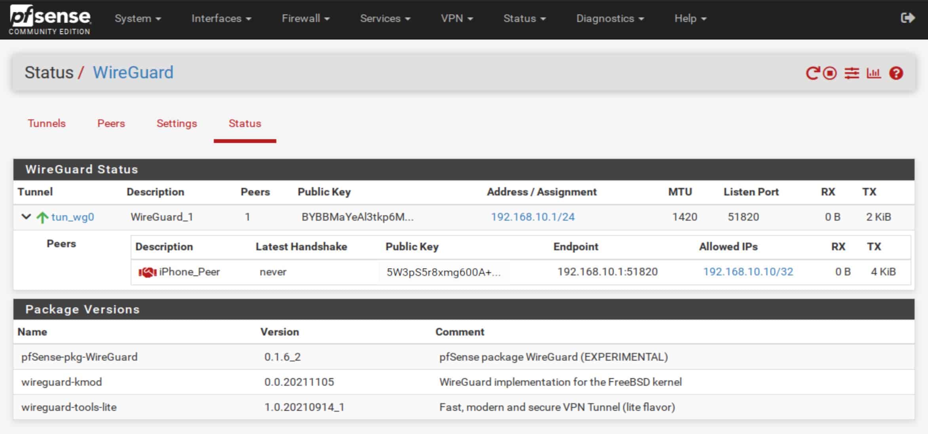Screen dimensions: 928x434
Task: Select tunnel public key BYBBMaYeAl3tkp6M...
Action: coord(358,217)
